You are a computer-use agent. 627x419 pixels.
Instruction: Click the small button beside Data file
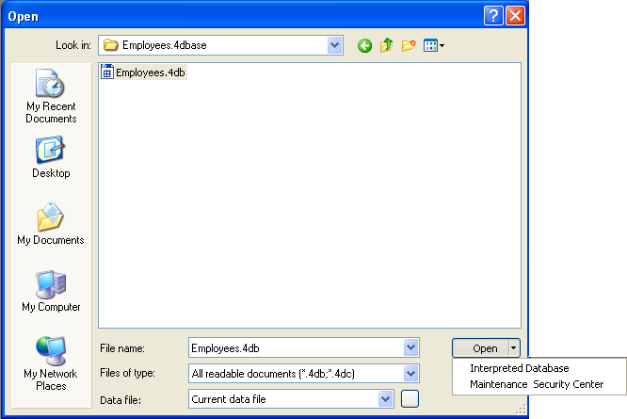[410, 399]
